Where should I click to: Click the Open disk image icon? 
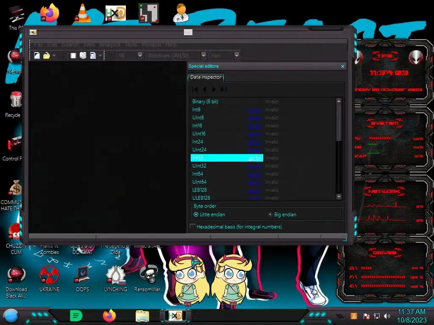pos(93,55)
